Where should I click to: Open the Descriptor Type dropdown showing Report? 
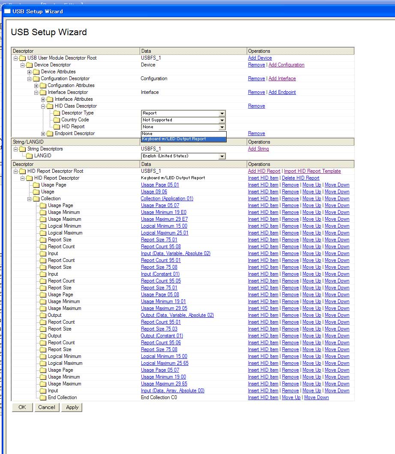click(x=183, y=113)
